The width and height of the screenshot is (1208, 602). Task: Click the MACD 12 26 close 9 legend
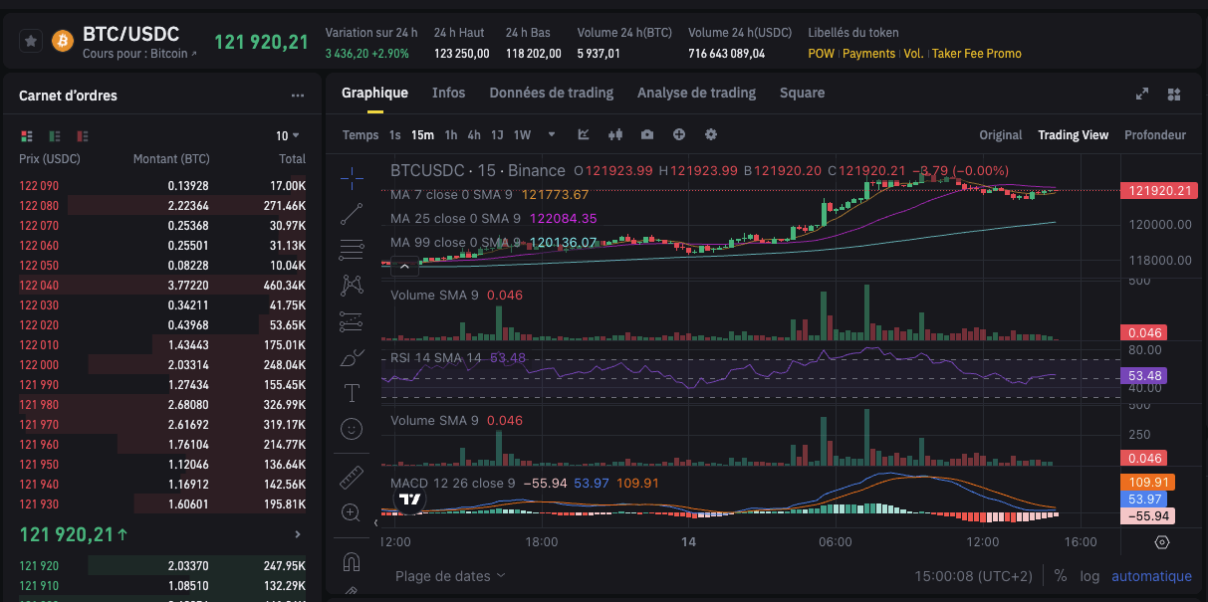pos(524,483)
